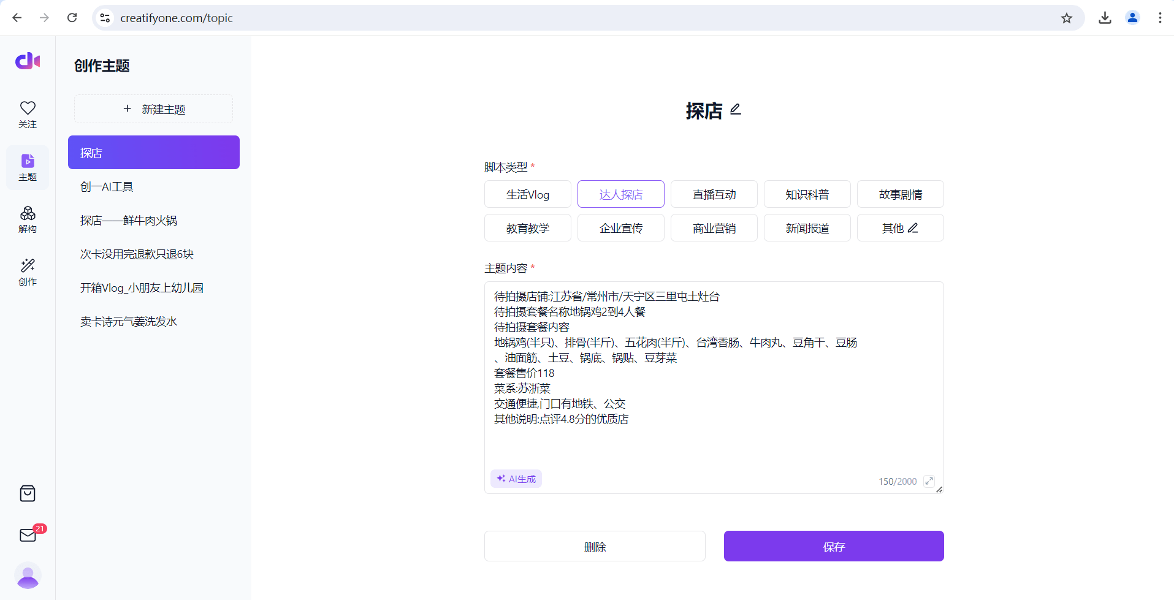Open the 创作 creation tool

[27, 272]
